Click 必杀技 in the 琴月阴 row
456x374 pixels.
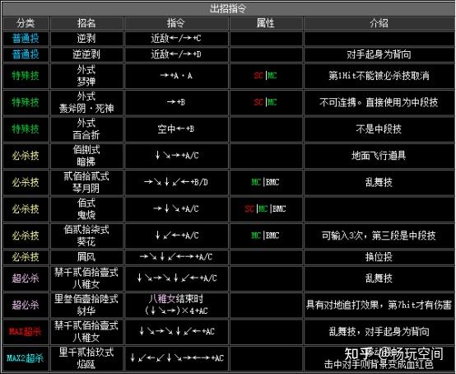[26, 182]
